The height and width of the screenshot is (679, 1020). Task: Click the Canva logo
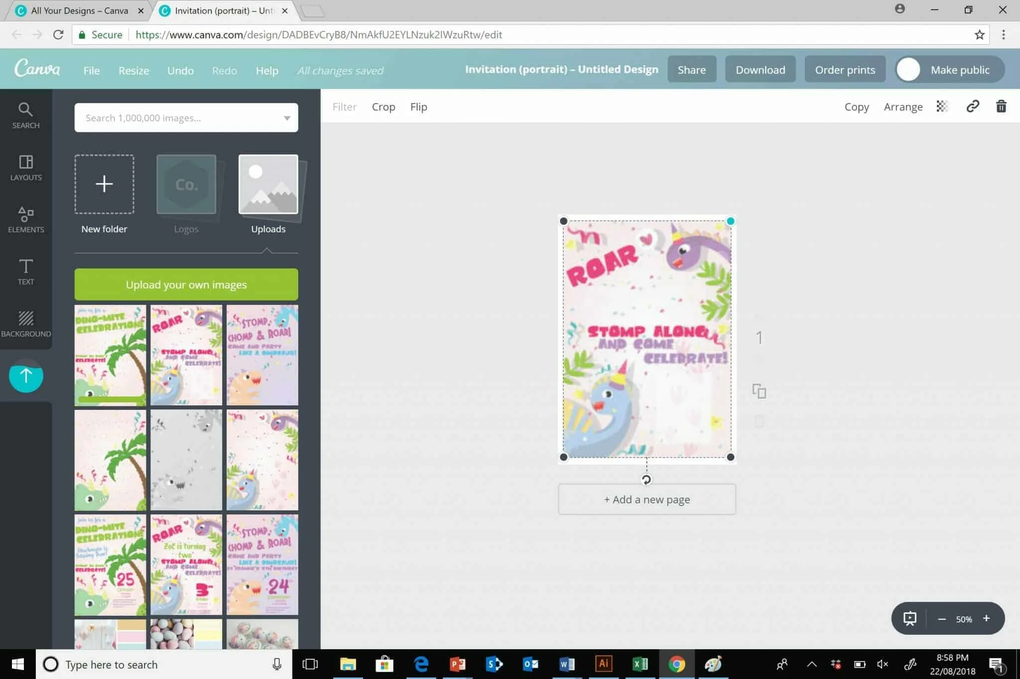pos(37,69)
